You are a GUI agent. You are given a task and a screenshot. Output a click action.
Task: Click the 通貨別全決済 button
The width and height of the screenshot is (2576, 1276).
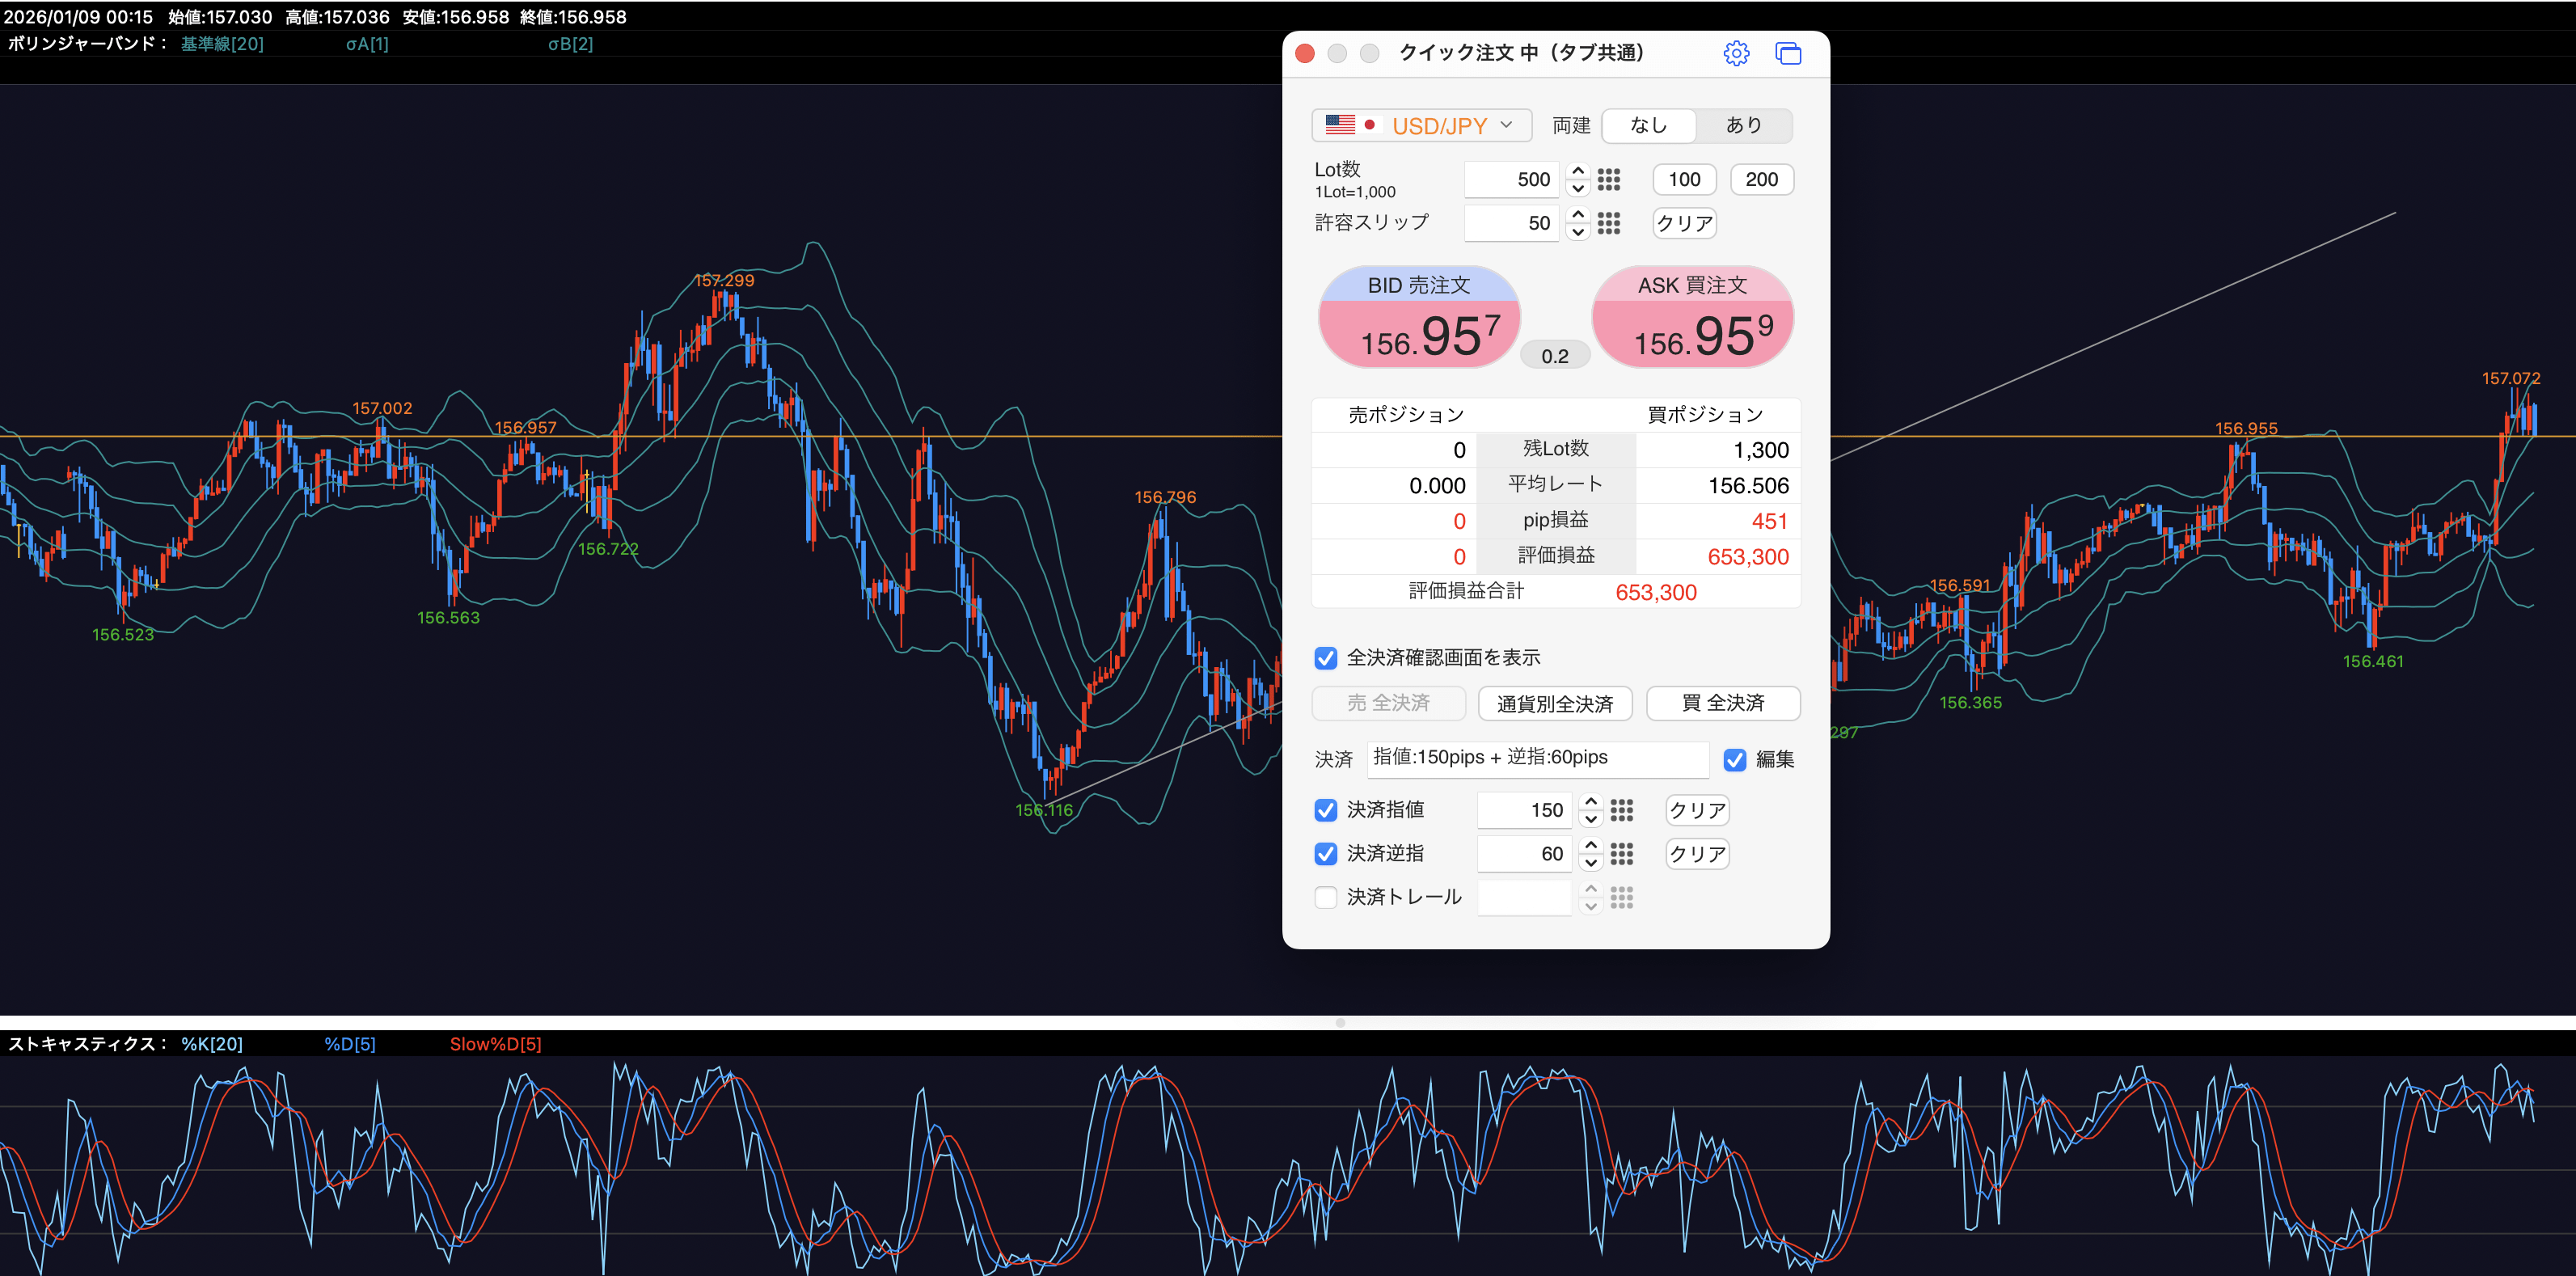coord(1554,704)
